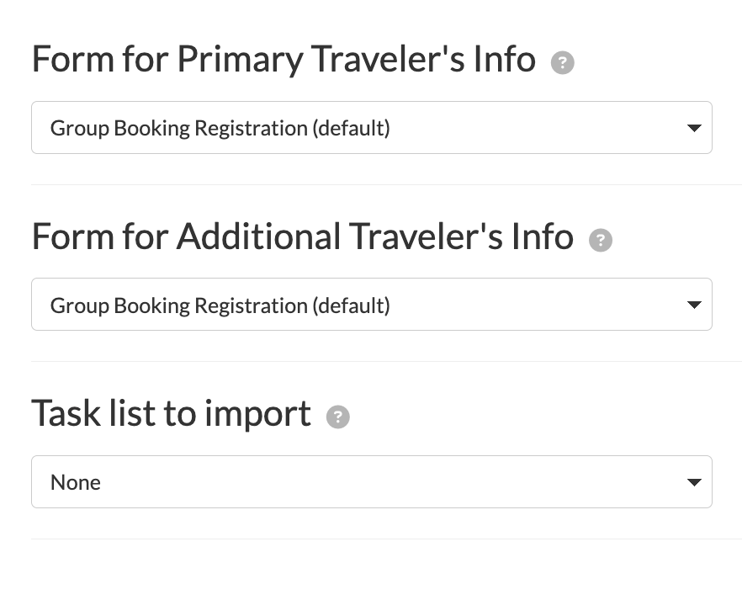Open the Task list to import dropdown
742x616 pixels.
[371, 482]
